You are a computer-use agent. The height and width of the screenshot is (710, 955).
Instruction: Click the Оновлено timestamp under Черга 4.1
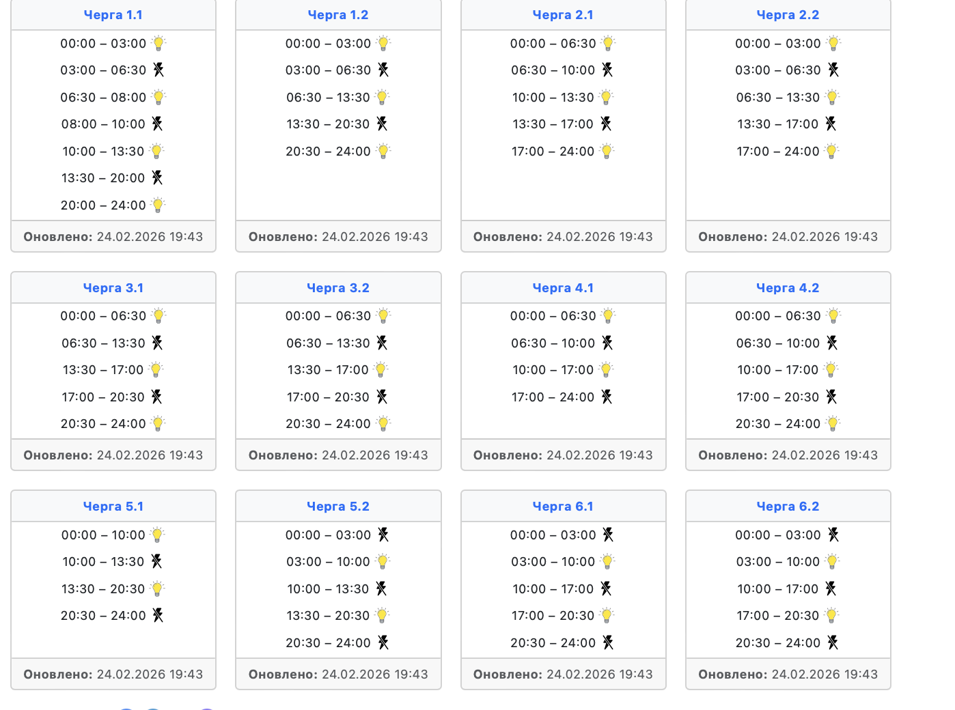[x=563, y=455]
